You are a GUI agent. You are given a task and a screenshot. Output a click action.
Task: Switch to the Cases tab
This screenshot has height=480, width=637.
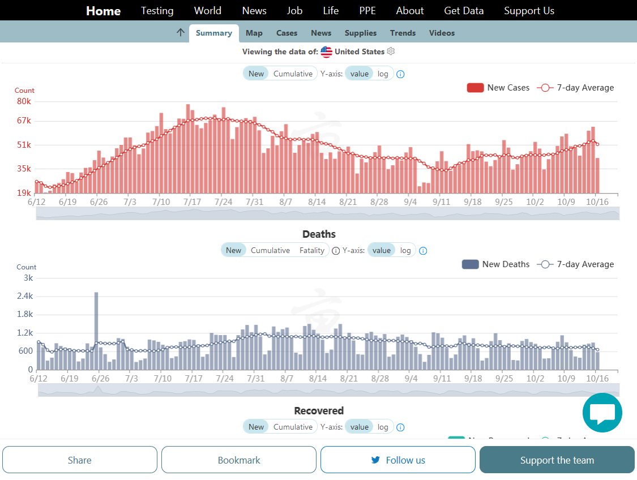click(287, 33)
